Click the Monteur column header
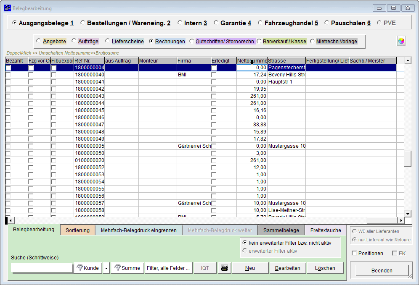Viewport: 419px width, 285px height. [158, 61]
